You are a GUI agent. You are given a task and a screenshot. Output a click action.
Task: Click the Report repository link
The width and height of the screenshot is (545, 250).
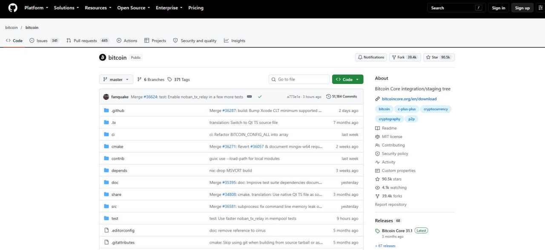click(391, 204)
